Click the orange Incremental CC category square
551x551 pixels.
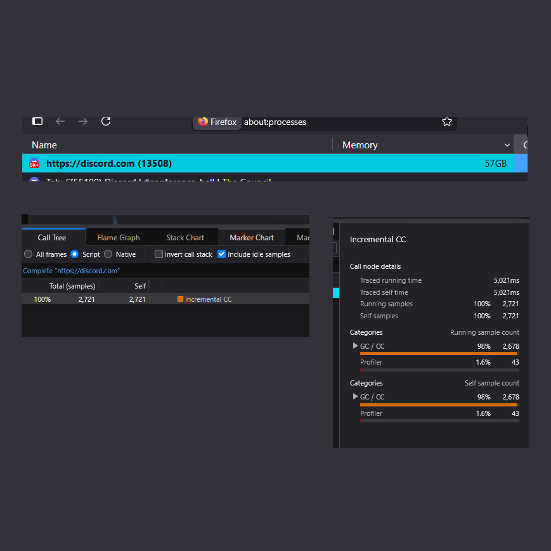click(x=180, y=299)
